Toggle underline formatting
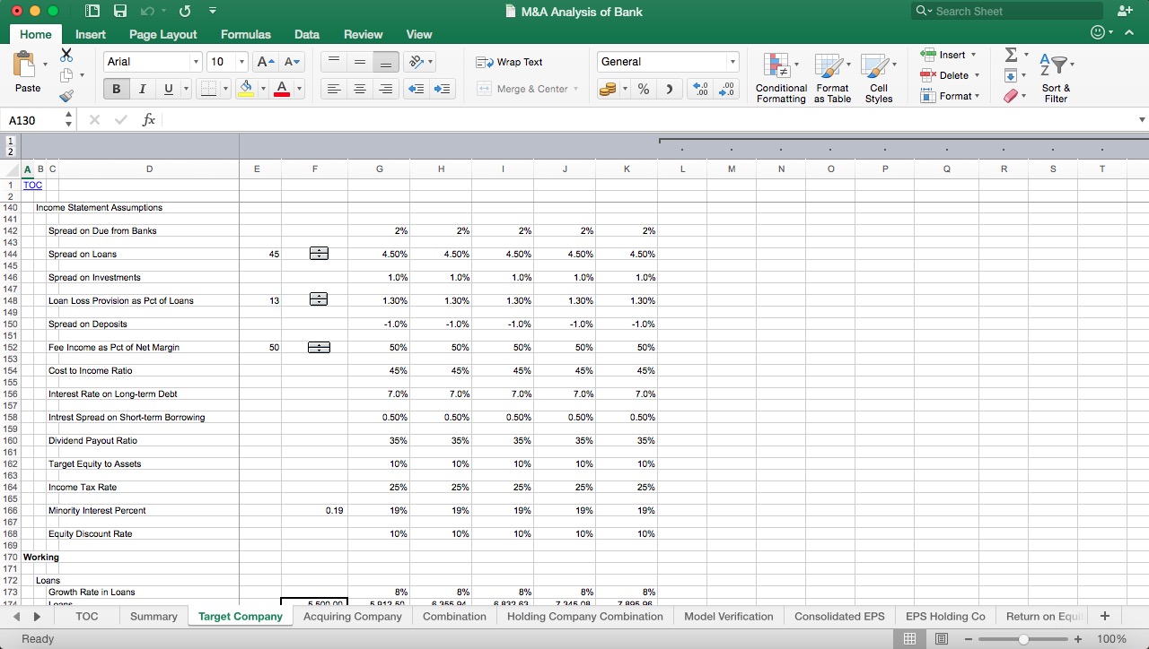Image resolution: width=1149 pixels, height=649 pixels. (x=166, y=89)
